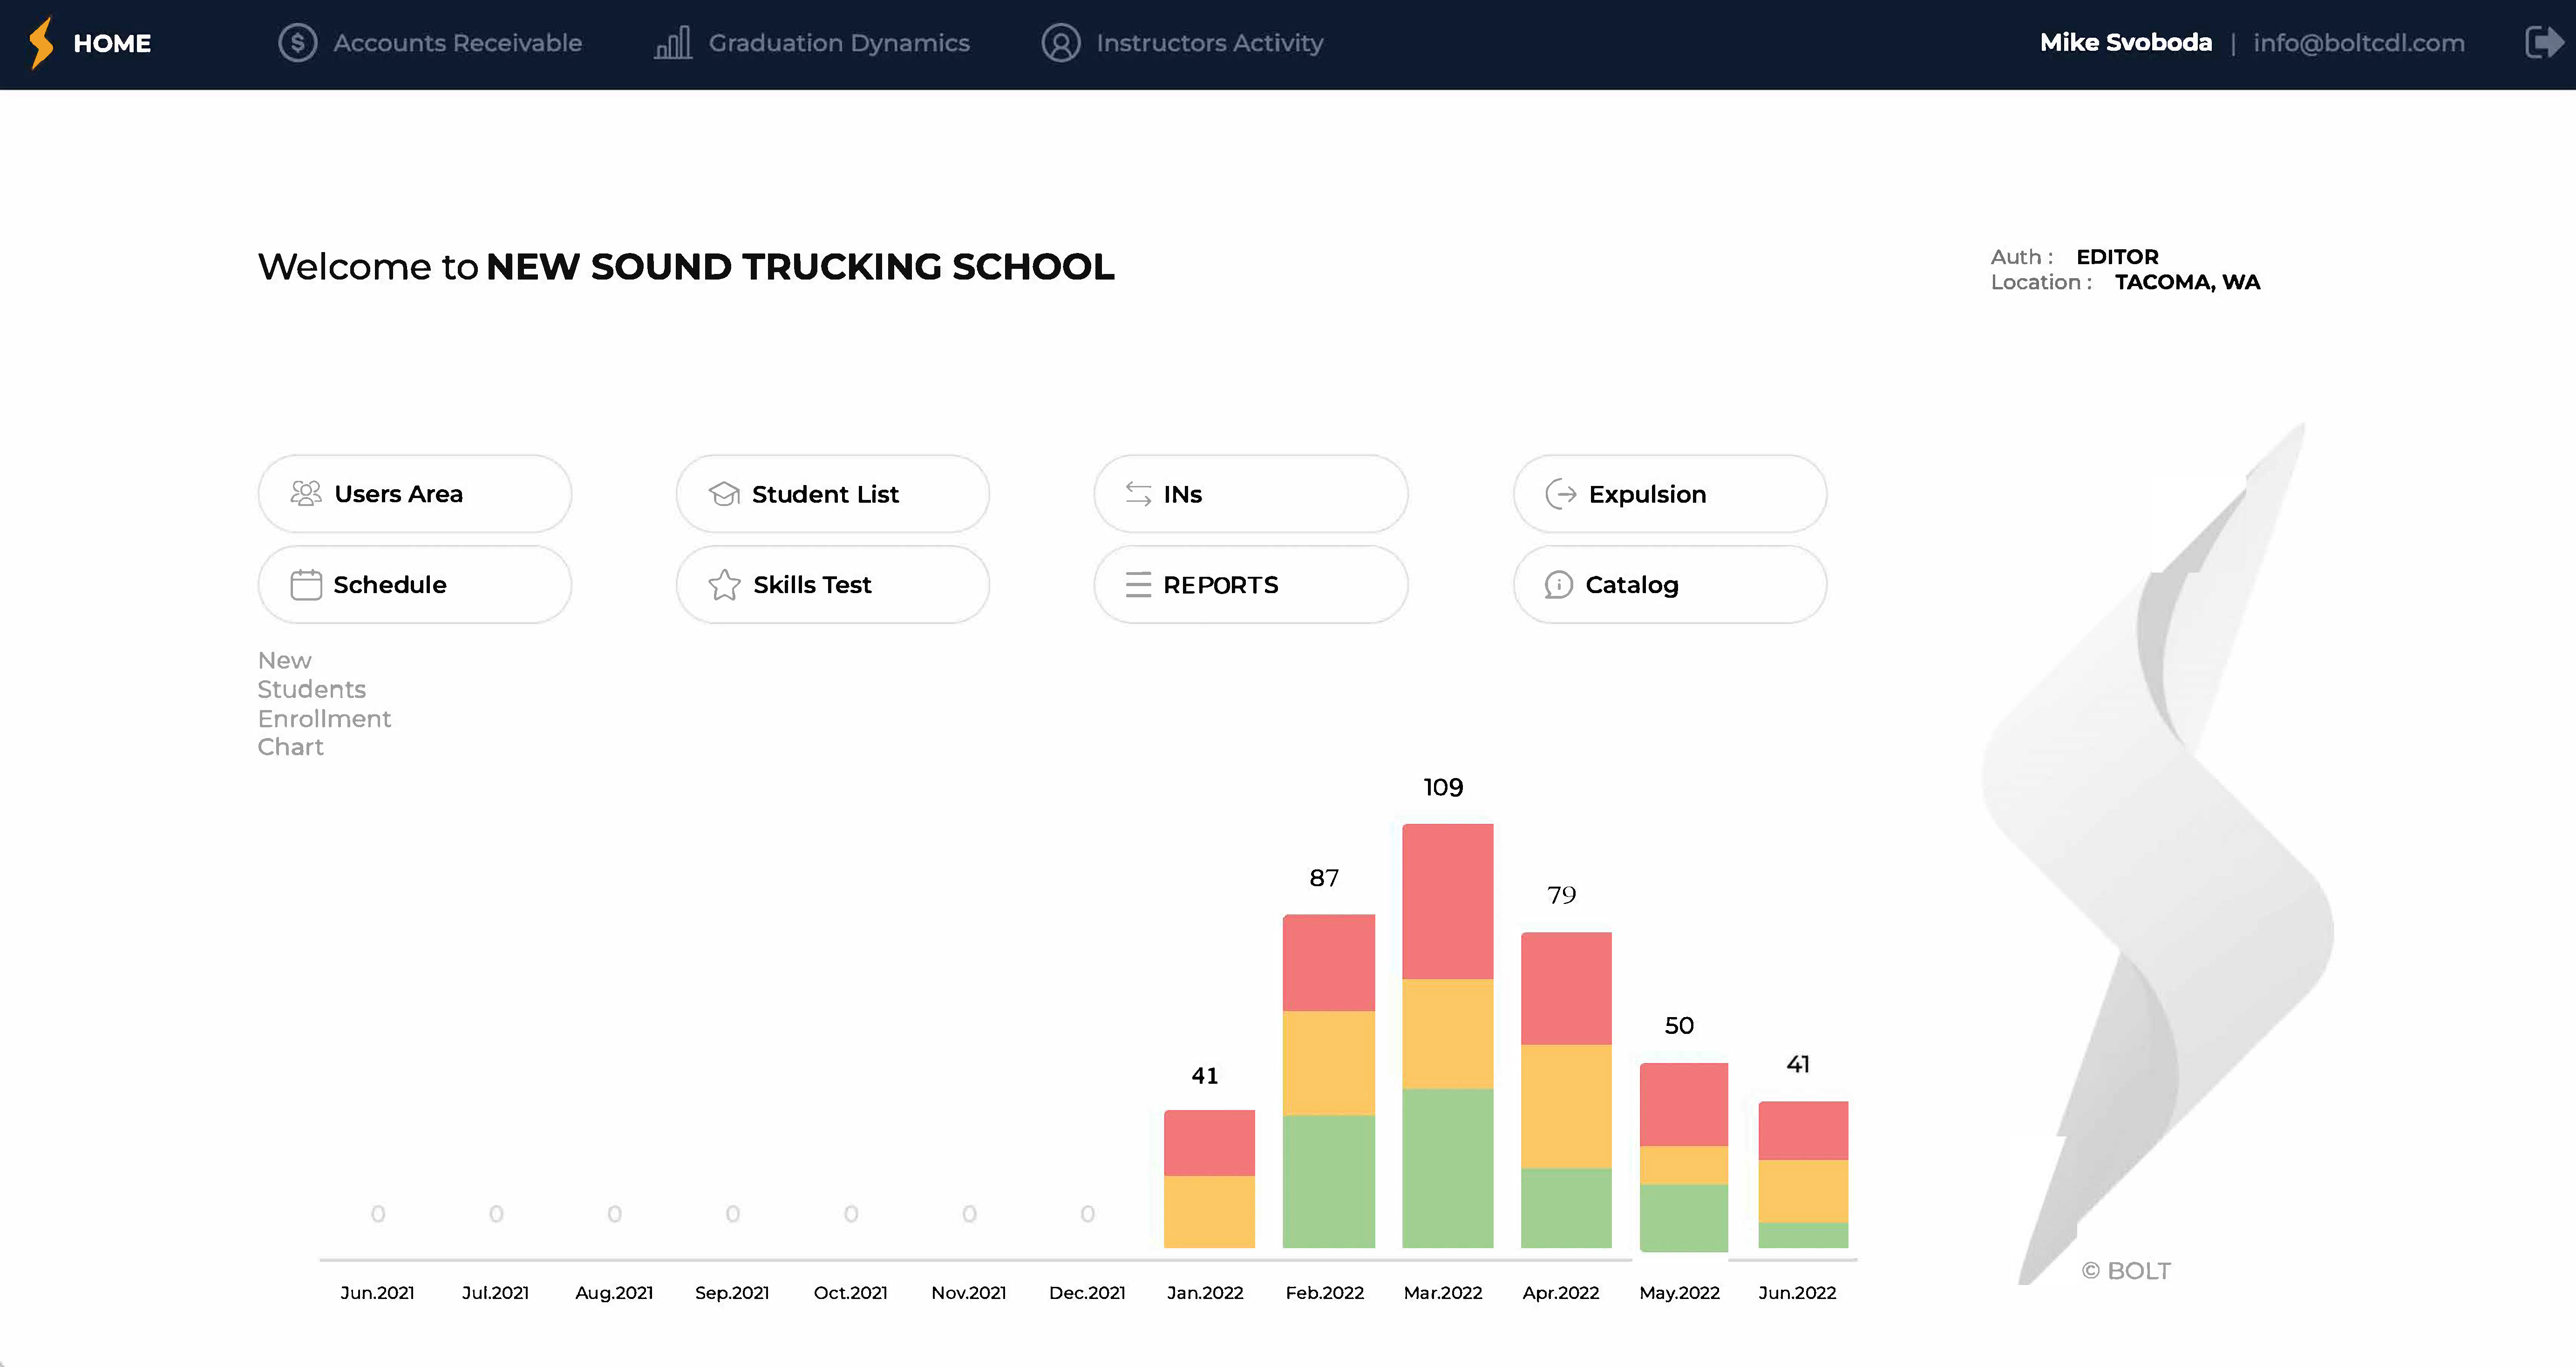Click the Users Area people icon
Viewport: 2576px width, 1367px height.
coord(306,493)
